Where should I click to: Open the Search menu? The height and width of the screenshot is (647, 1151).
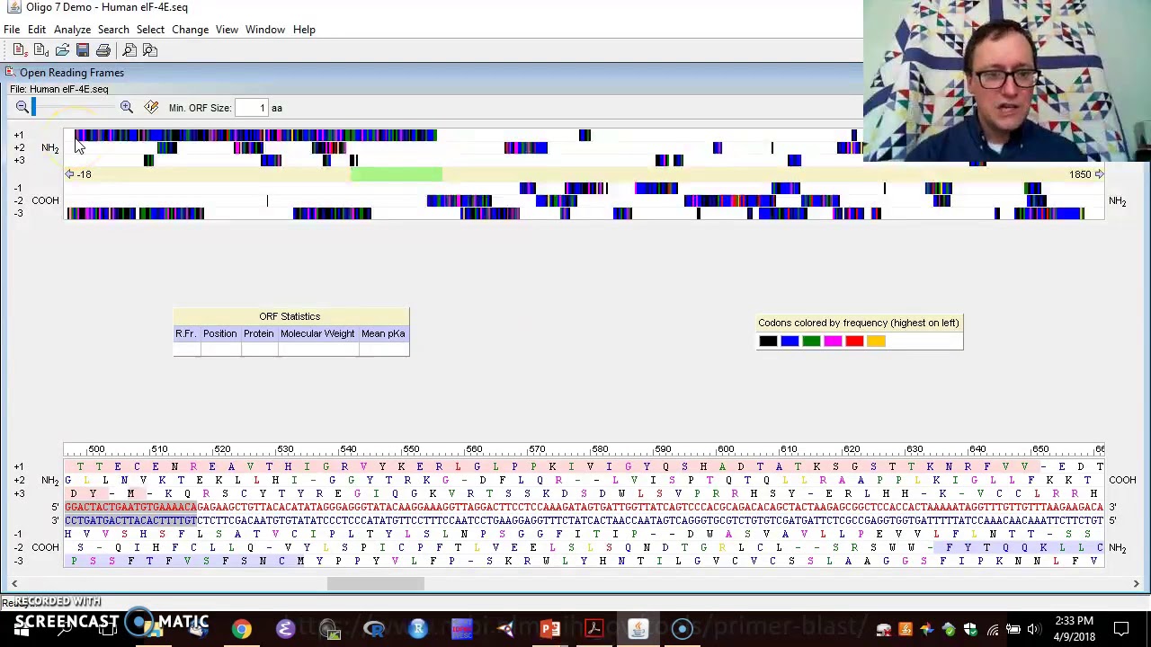(x=113, y=30)
